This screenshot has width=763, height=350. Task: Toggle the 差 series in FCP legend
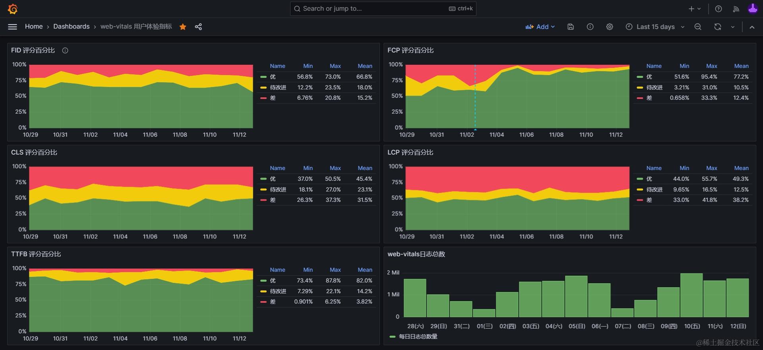coord(649,98)
